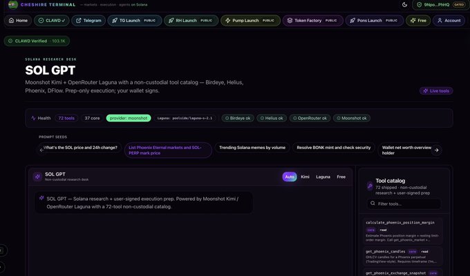Click the home icon in the Home button
This screenshot has height=276, width=470.
coord(11,21)
